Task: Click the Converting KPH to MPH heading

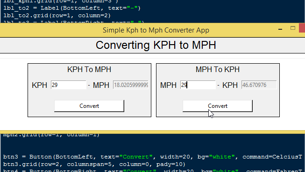Action: (156, 45)
